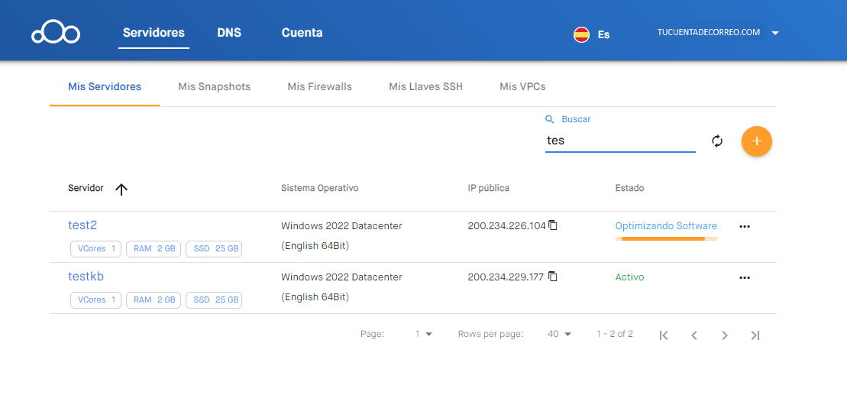Open the Rows per page dropdown
Screen dimensions: 847x395
pyautogui.click(x=559, y=334)
